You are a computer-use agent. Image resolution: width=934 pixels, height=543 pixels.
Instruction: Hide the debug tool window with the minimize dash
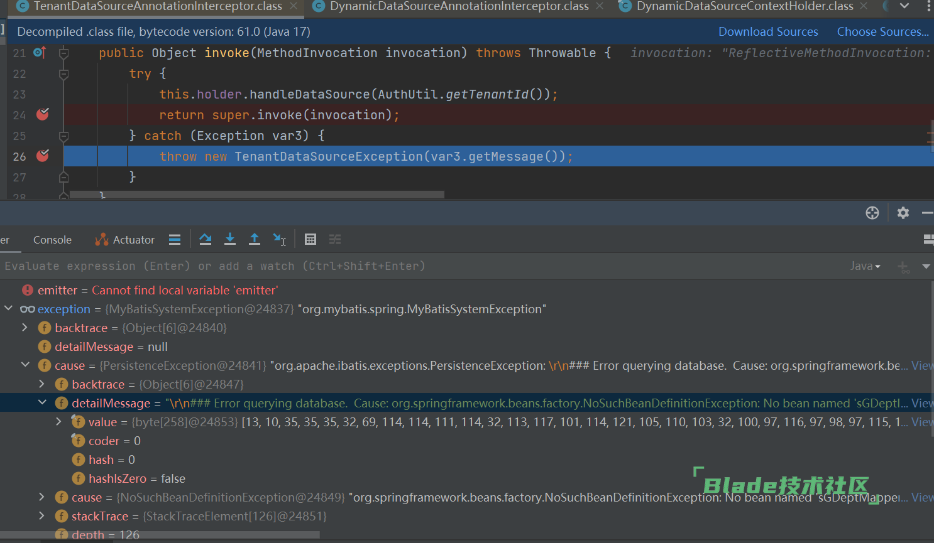(x=927, y=213)
